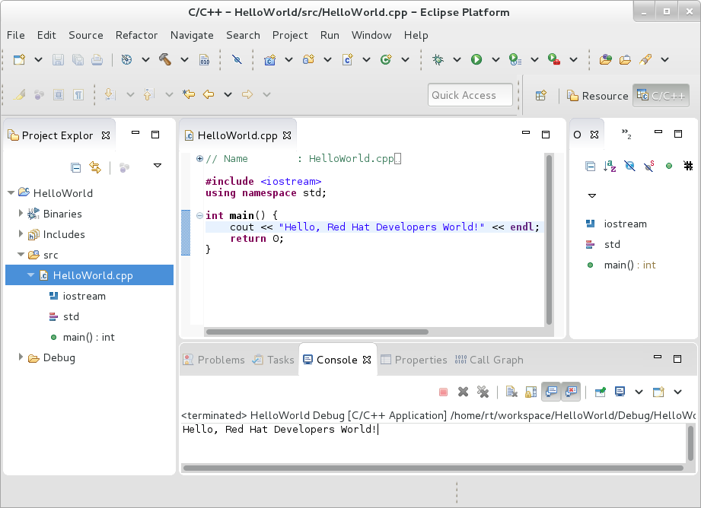Toggle Group Includes hash icon in Outline
Image resolution: width=701 pixels, height=508 pixels.
(689, 167)
